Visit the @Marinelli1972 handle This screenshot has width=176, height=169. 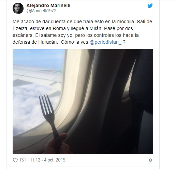[41, 11]
